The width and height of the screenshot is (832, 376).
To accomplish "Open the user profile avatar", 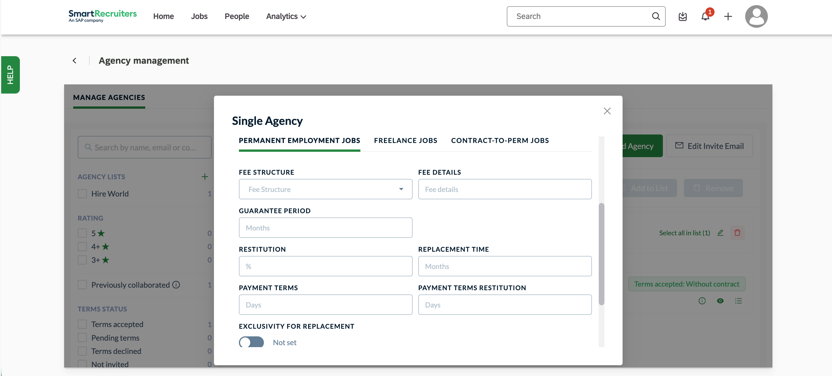I will tap(756, 16).
